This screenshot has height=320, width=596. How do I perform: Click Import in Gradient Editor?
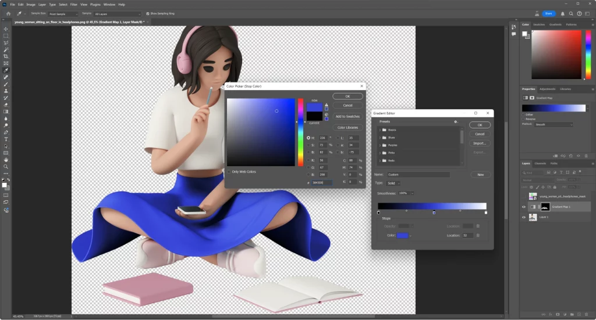tap(480, 143)
